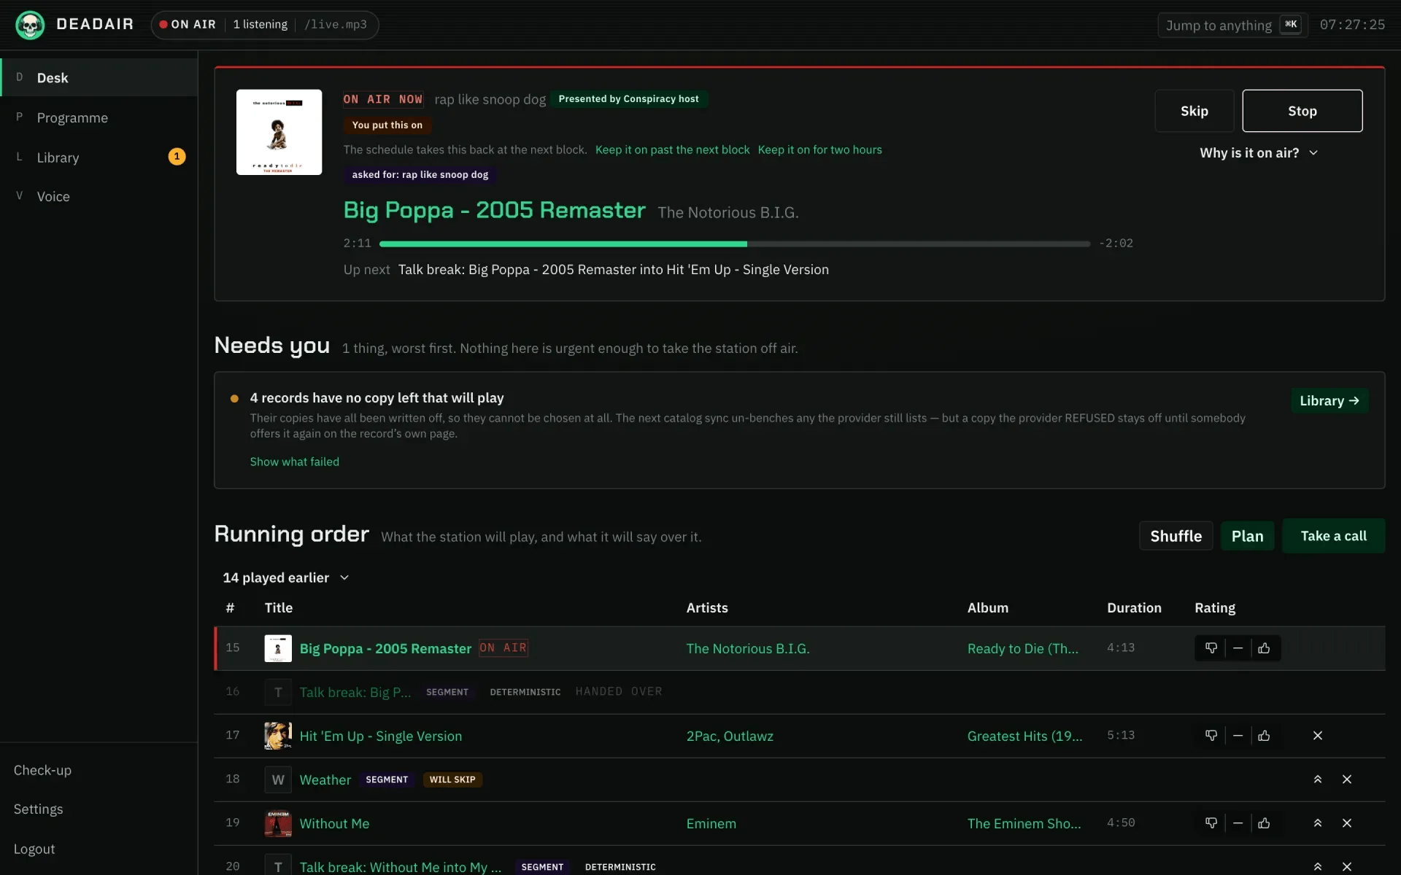Open artist Eminem
The image size is (1401, 875).
[x=711, y=823]
